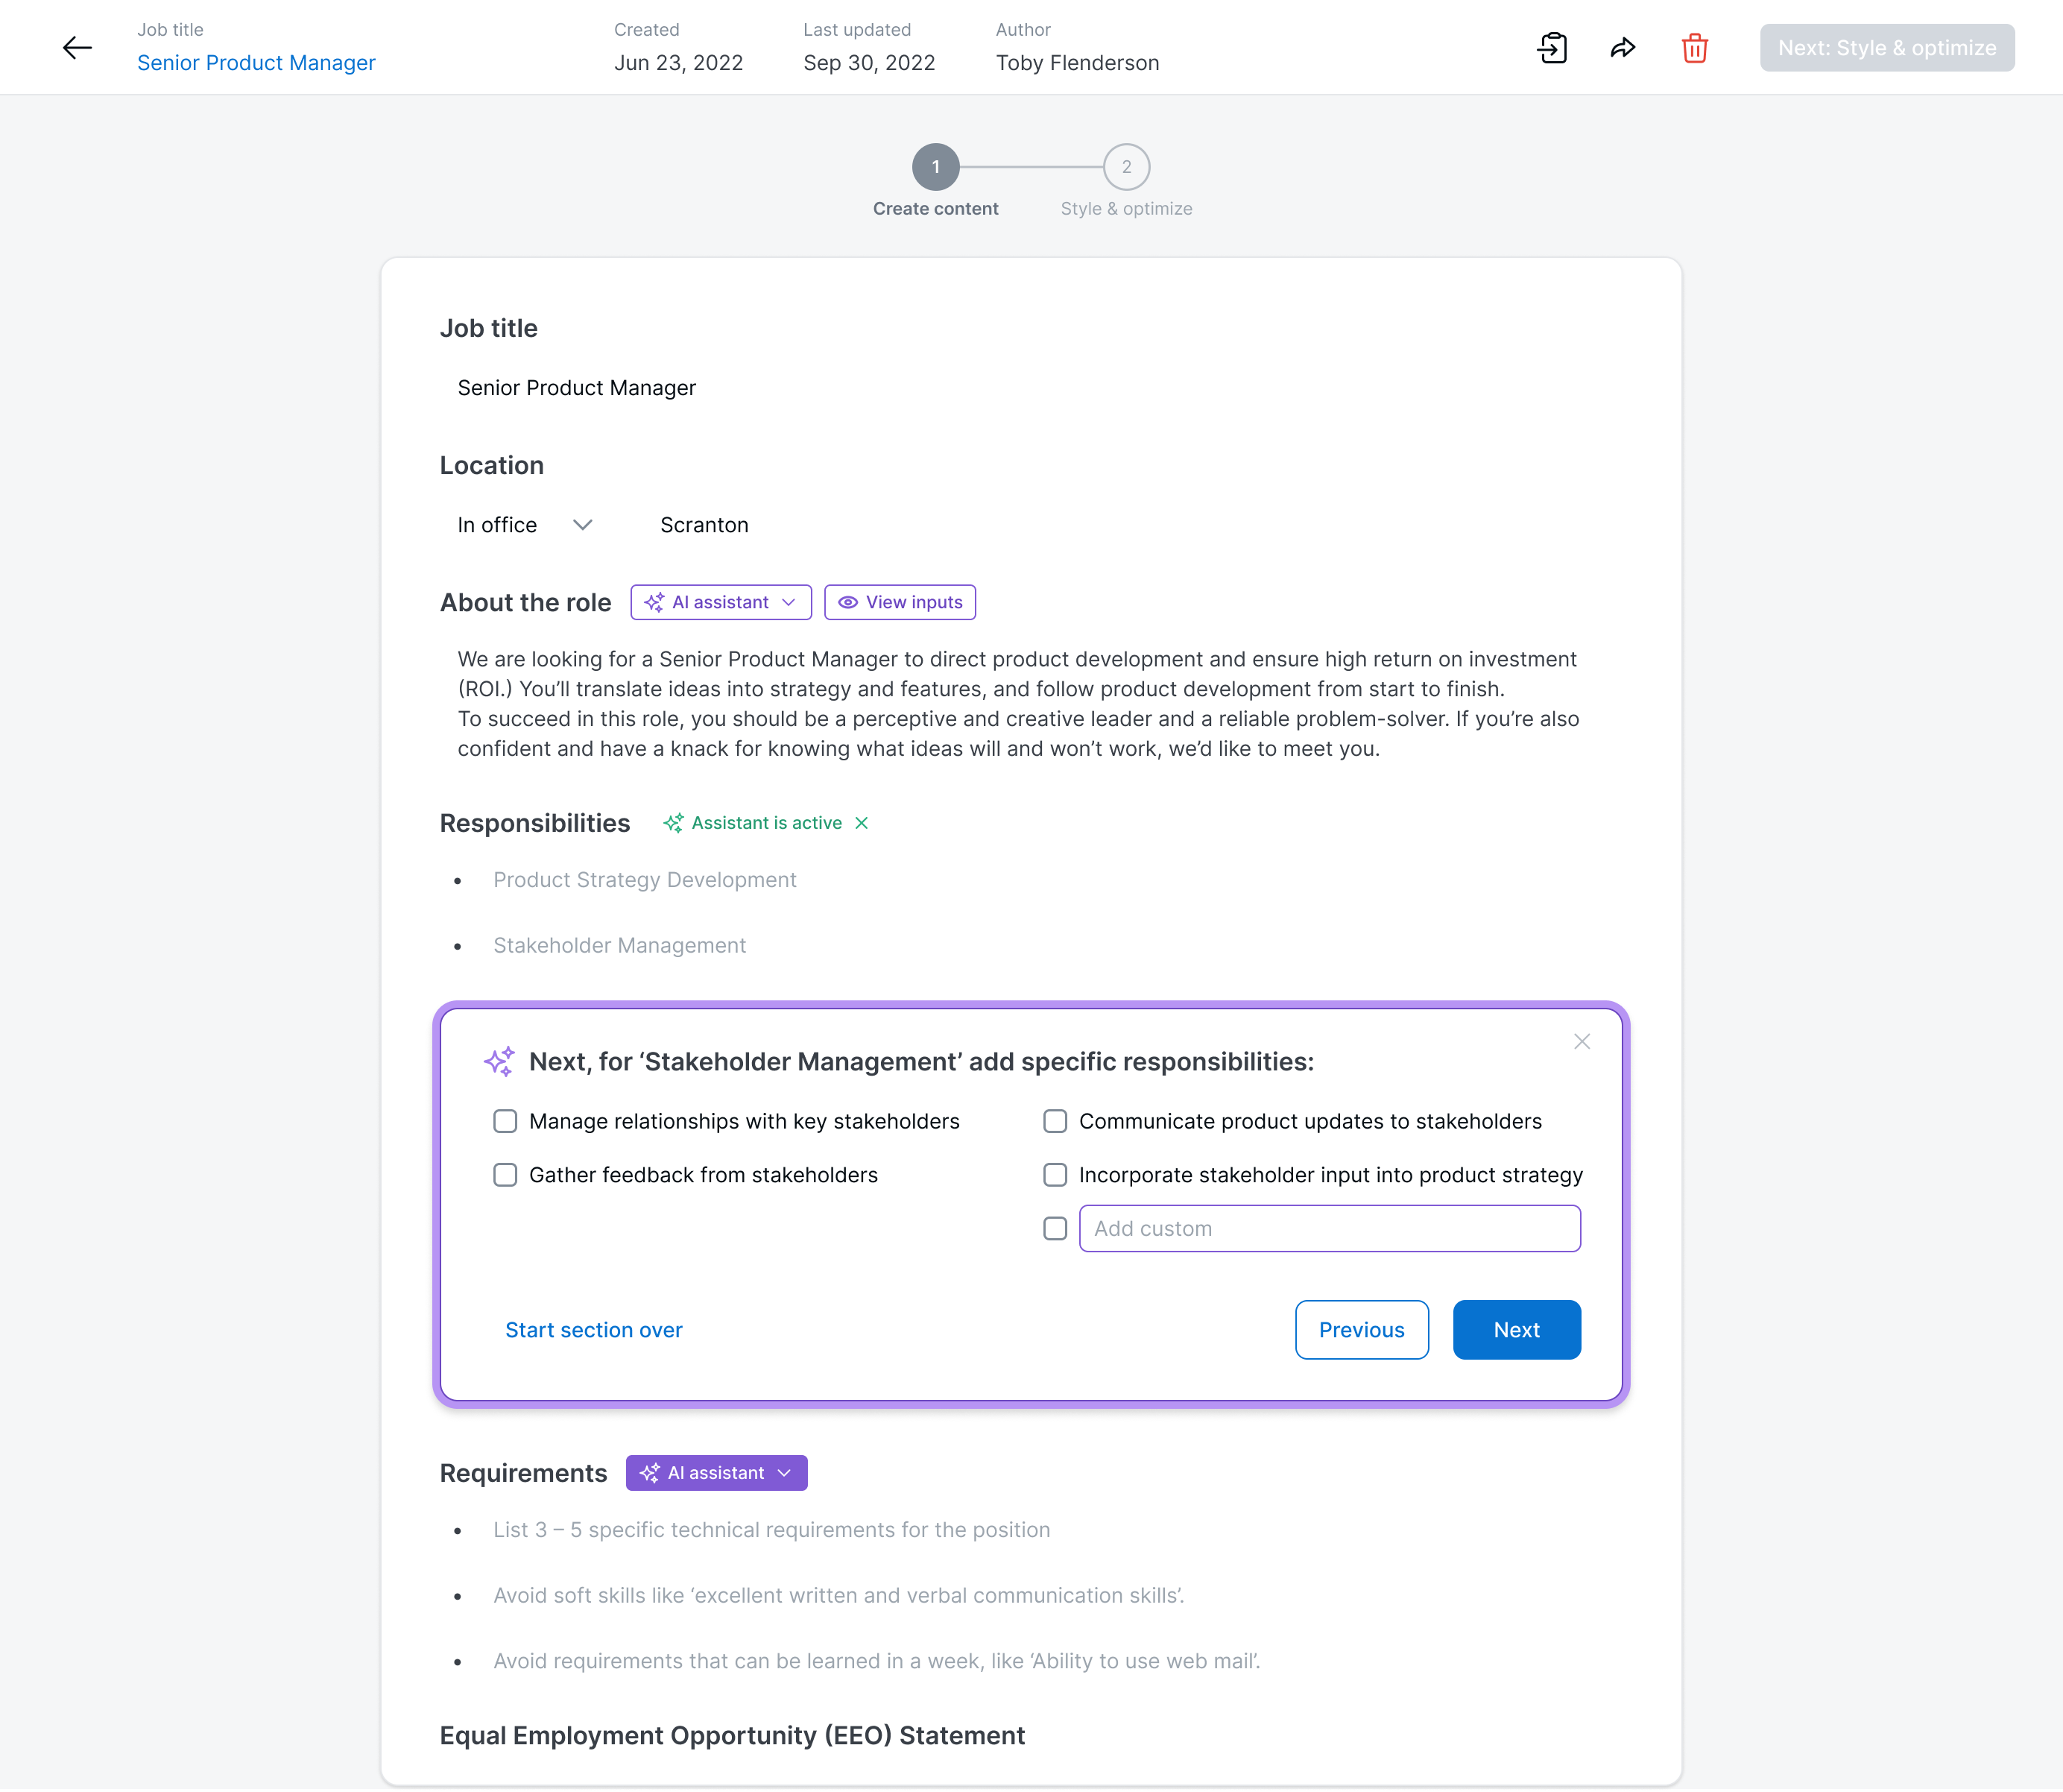
Task: Click the sparkle icon in assistant panel
Action: (499, 1061)
